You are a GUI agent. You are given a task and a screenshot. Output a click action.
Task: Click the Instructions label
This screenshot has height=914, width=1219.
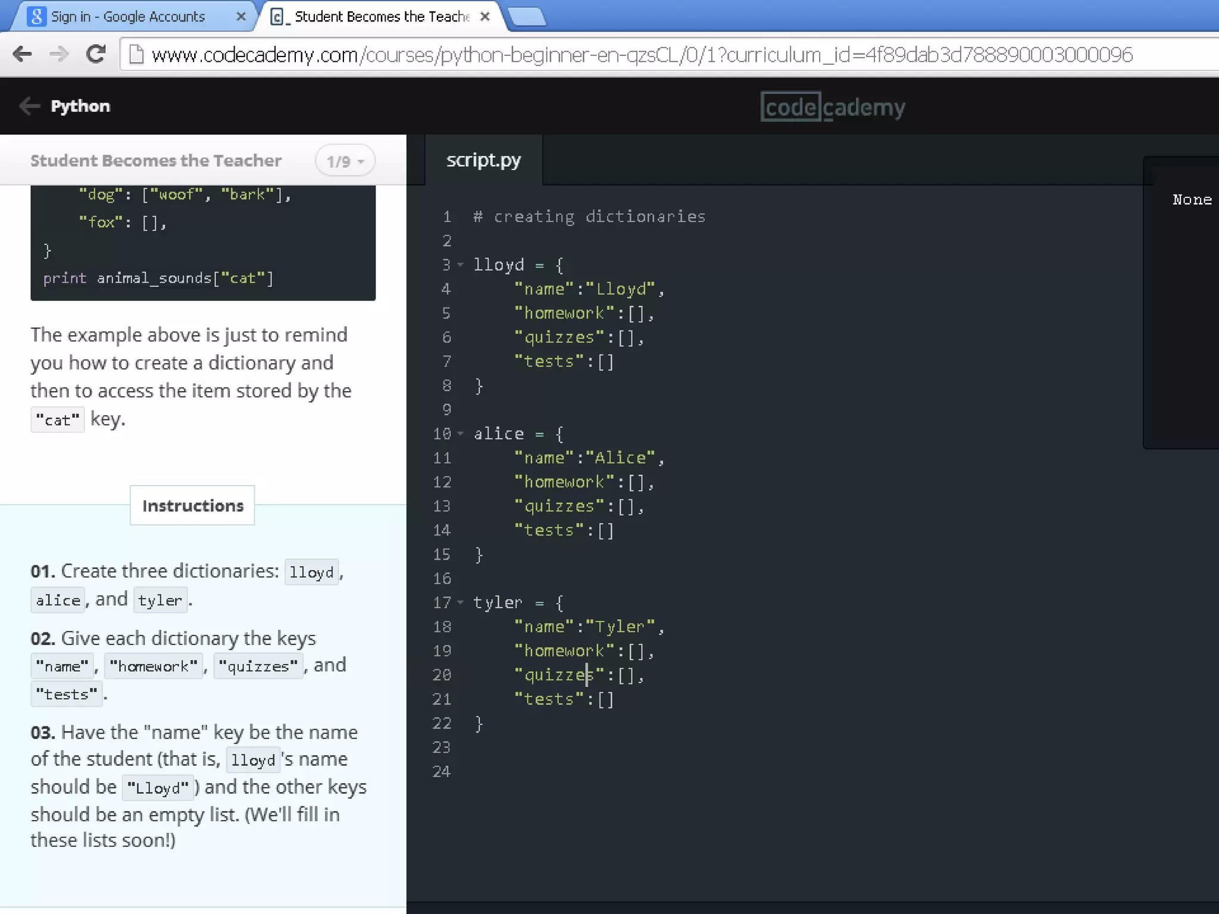pyautogui.click(x=193, y=506)
